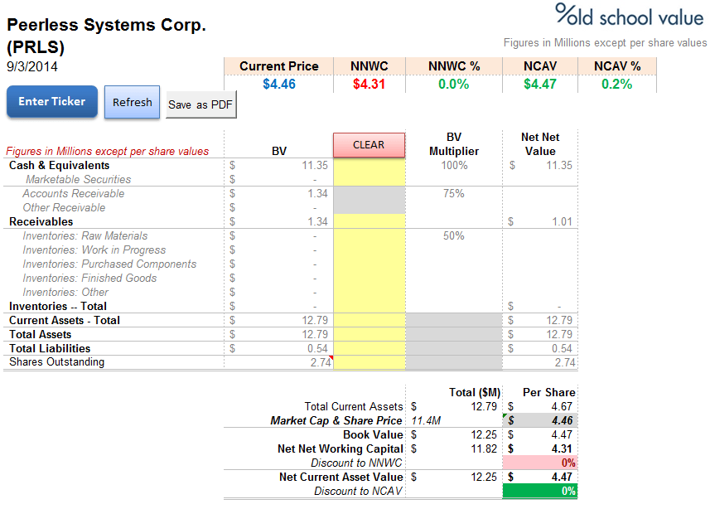Screen dimensions: 710x509
Task: Click the Net Net Value column header
Action: click(x=540, y=144)
